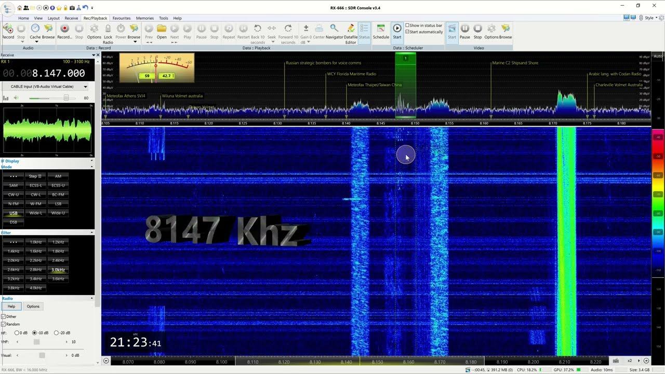This screenshot has height=374, width=665.
Task: Switch mode to LSB
Action: (x=58, y=204)
